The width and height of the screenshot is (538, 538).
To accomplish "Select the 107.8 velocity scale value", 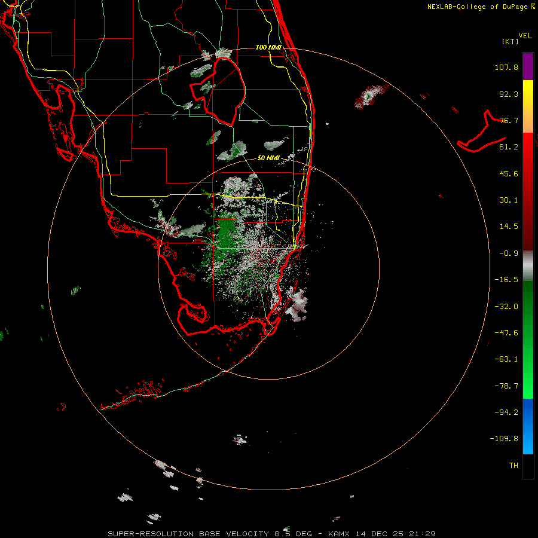I will click(506, 67).
